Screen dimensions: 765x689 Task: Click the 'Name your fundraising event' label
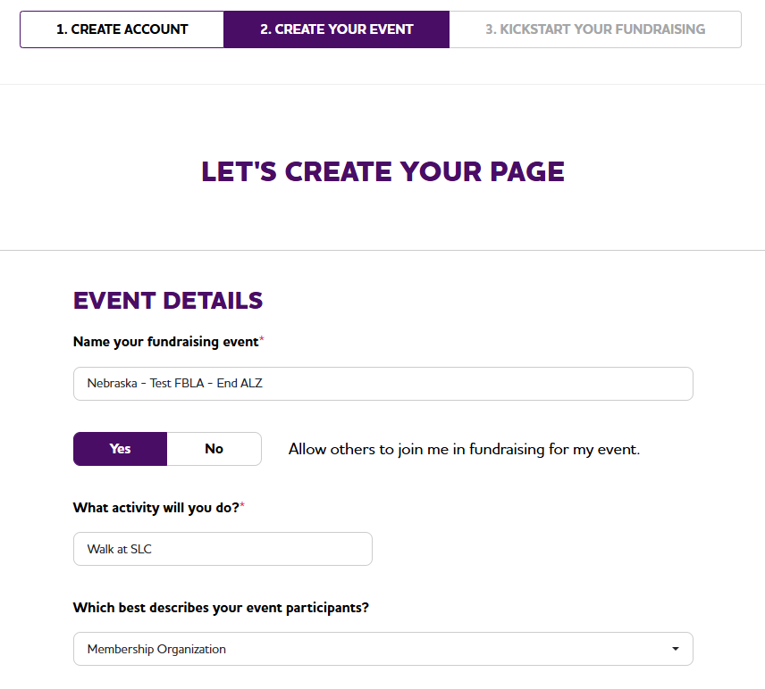pos(165,341)
